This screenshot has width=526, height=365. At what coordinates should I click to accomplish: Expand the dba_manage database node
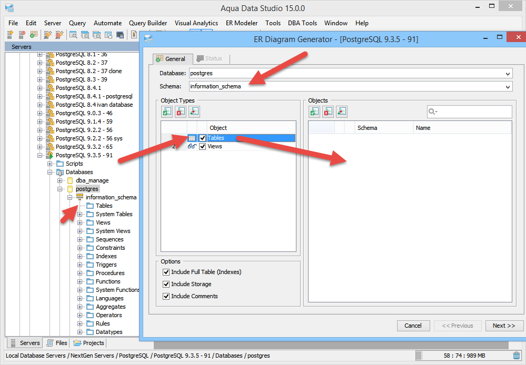coord(60,180)
